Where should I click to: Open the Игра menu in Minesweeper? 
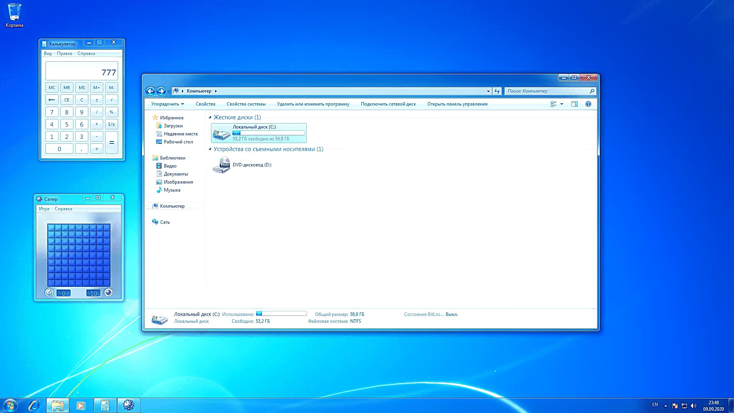coord(44,209)
